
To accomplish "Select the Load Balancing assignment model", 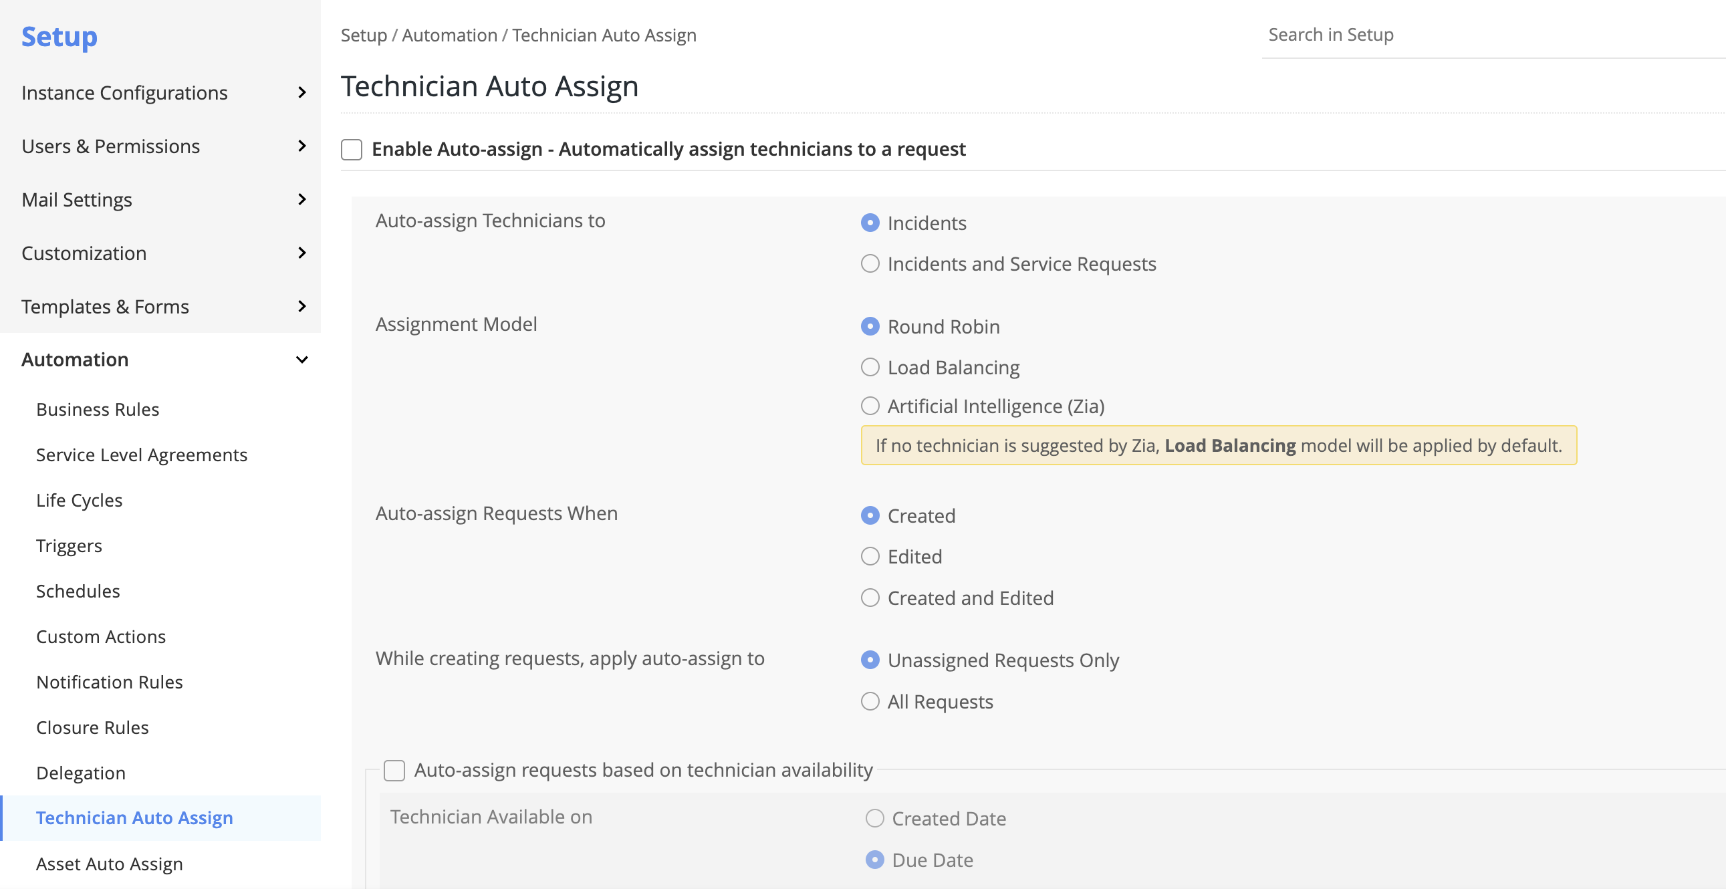I will 870,367.
